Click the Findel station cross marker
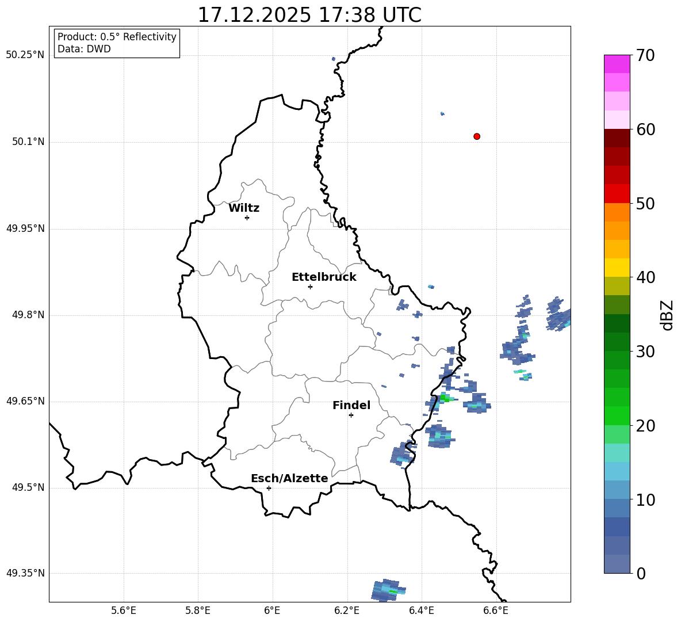Image resolution: width=681 pixels, height=622 pixels. tap(351, 415)
